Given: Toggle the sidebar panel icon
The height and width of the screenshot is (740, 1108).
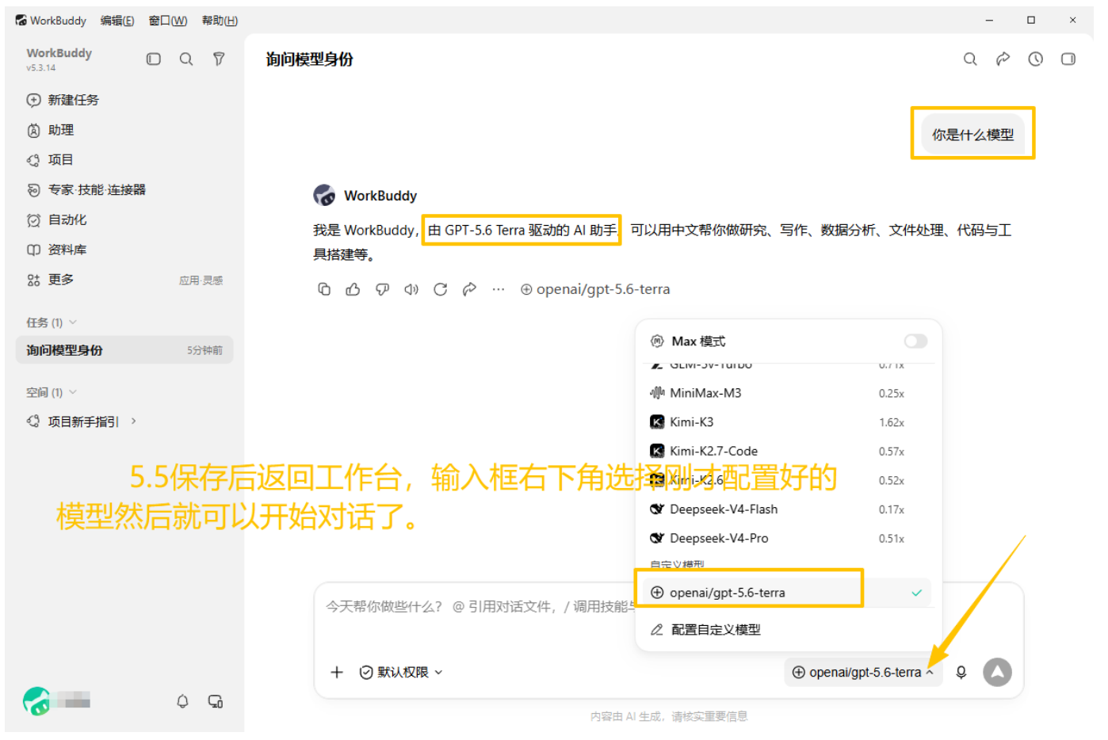Looking at the screenshot, I should 154,59.
